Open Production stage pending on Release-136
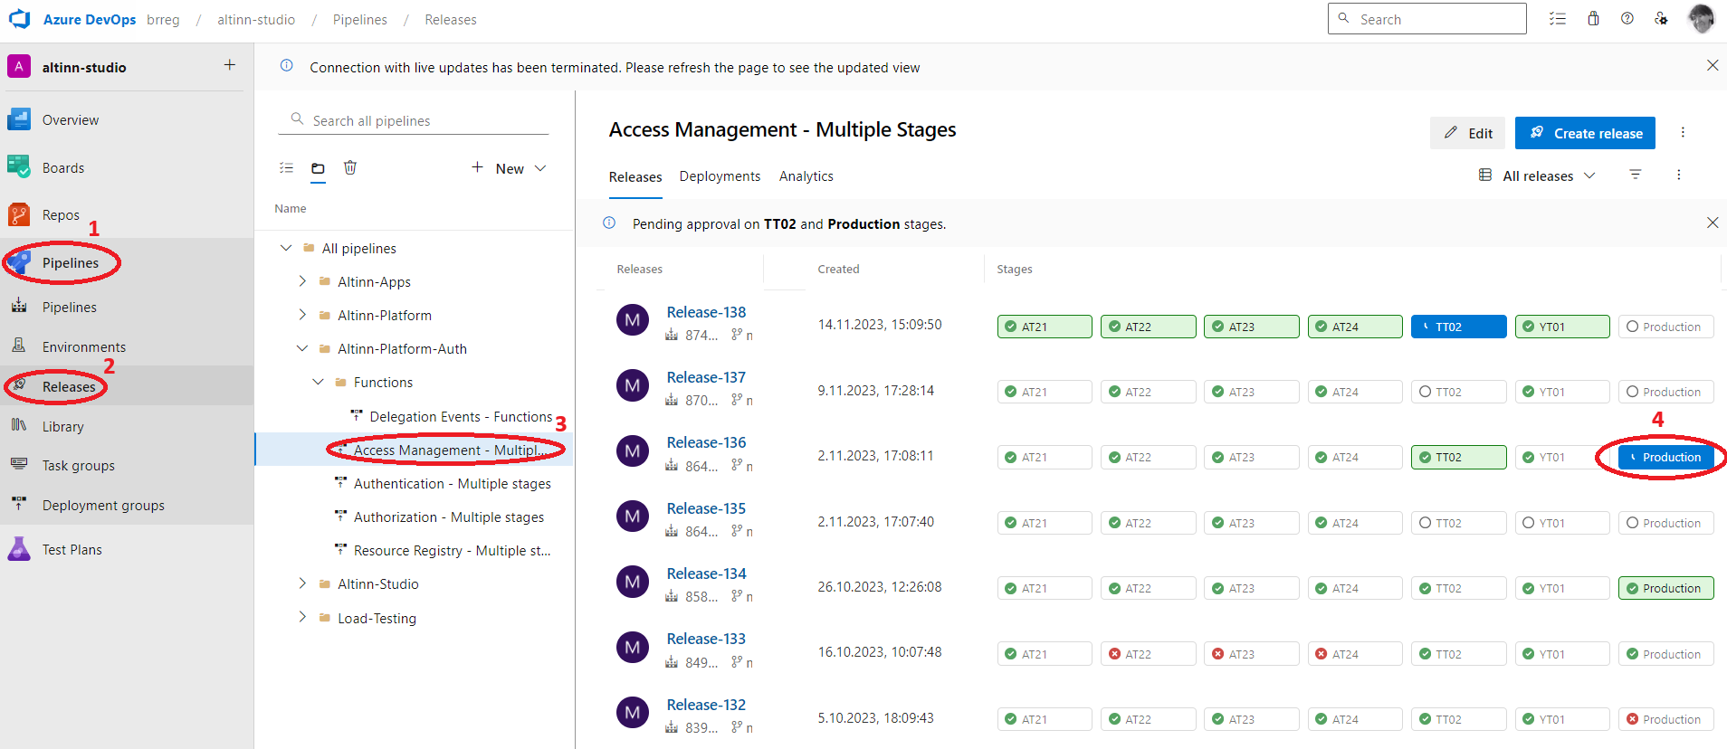 pyautogui.click(x=1665, y=457)
